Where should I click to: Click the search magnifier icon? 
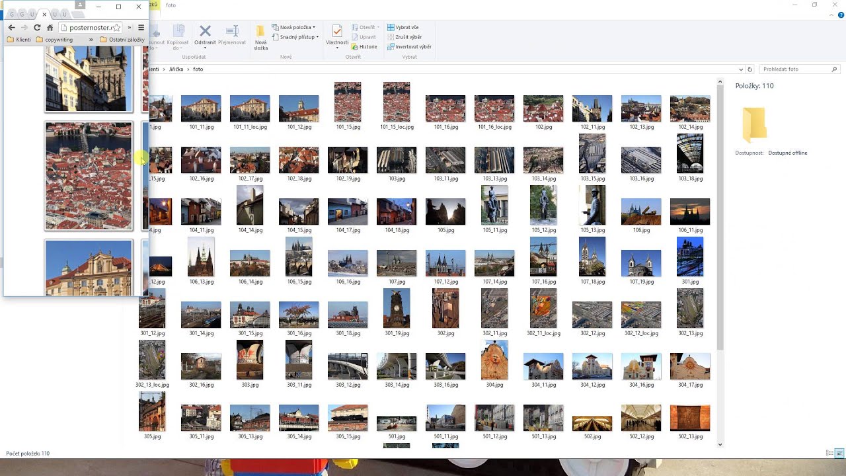pyautogui.click(x=835, y=69)
